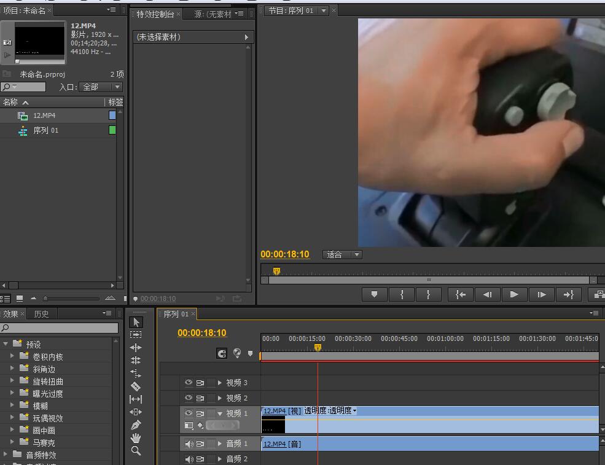Click the Set Encore chapter marker icon

[x=237, y=353]
